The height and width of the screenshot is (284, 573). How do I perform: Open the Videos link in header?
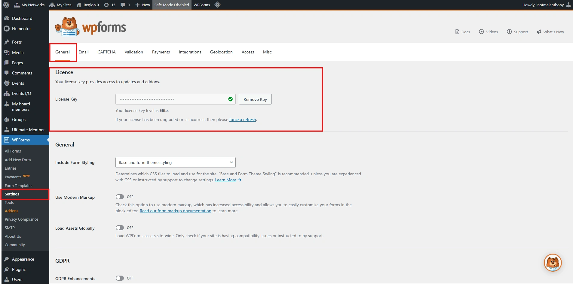[x=489, y=32]
